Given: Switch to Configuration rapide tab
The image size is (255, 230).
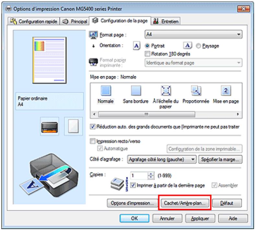Looking at the screenshot, I should pyautogui.click(x=34, y=21).
